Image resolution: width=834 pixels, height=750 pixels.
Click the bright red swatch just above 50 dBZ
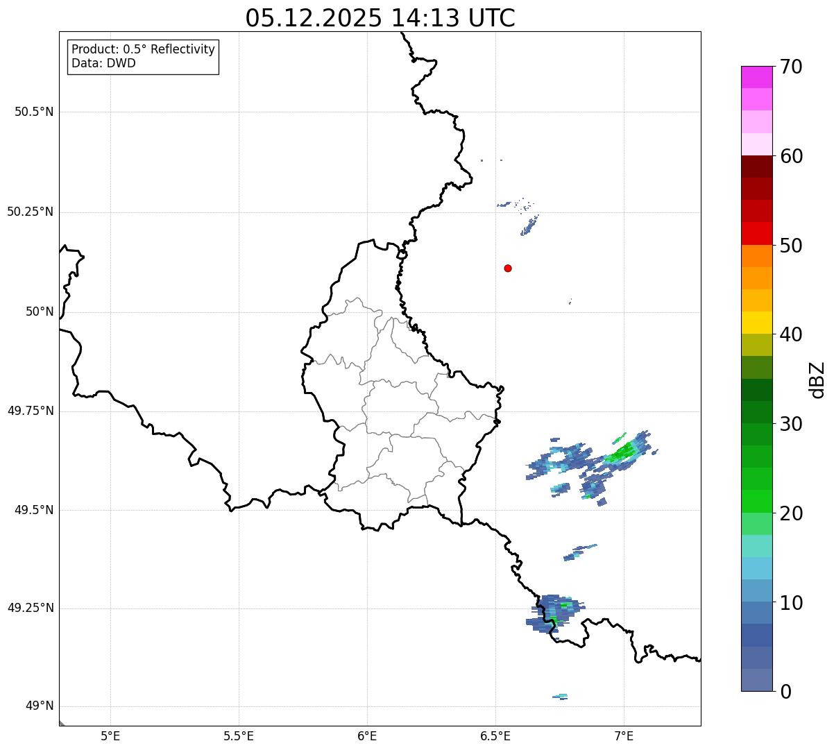(756, 233)
